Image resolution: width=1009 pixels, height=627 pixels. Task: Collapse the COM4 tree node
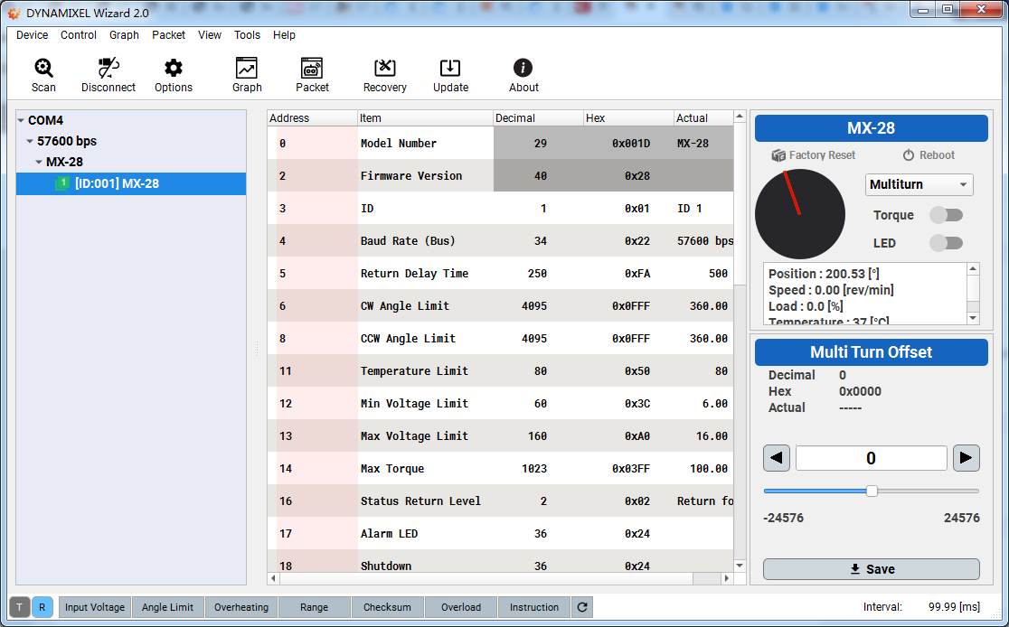click(x=21, y=121)
